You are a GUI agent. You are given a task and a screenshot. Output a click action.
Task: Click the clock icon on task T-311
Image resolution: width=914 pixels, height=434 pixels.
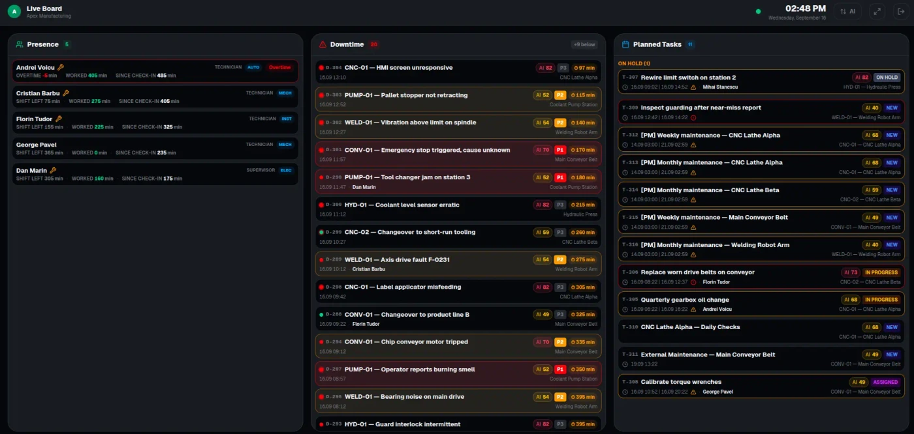(x=625, y=364)
